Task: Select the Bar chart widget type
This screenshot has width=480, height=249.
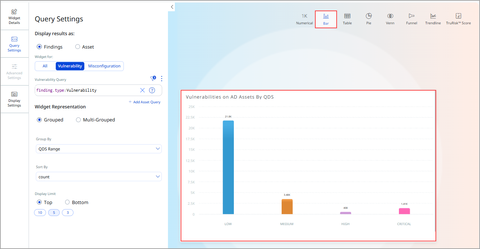Action: [326, 19]
